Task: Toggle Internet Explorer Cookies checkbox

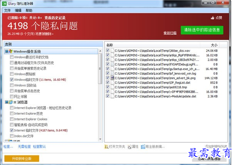Action: click(x=12, y=119)
